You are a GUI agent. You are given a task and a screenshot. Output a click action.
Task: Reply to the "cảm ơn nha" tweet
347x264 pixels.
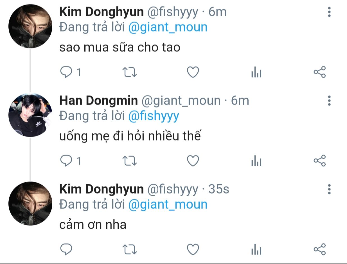coord(67,249)
